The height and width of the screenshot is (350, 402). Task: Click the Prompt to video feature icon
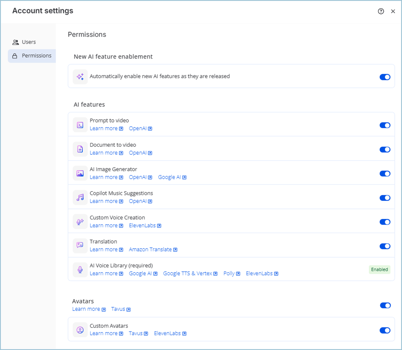(x=80, y=125)
